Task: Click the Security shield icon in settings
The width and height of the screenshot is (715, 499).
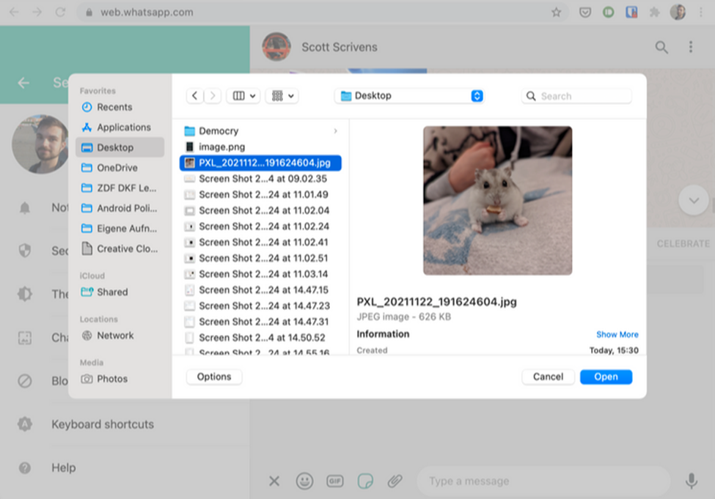Action: (x=25, y=250)
